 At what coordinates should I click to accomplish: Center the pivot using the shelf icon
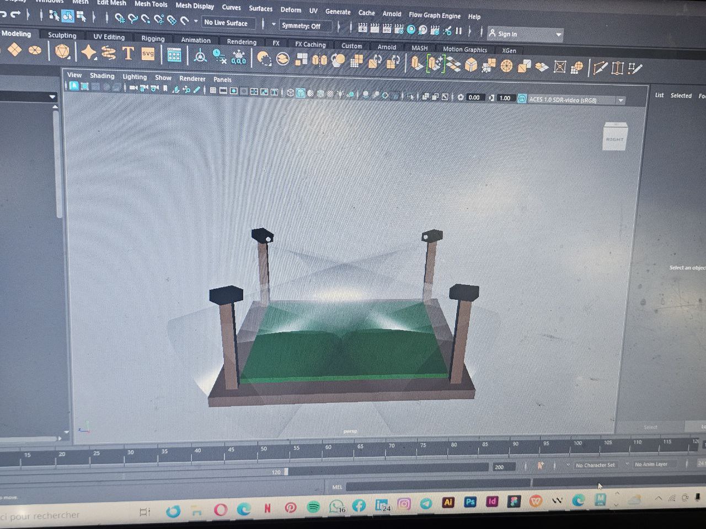(200, 56)
